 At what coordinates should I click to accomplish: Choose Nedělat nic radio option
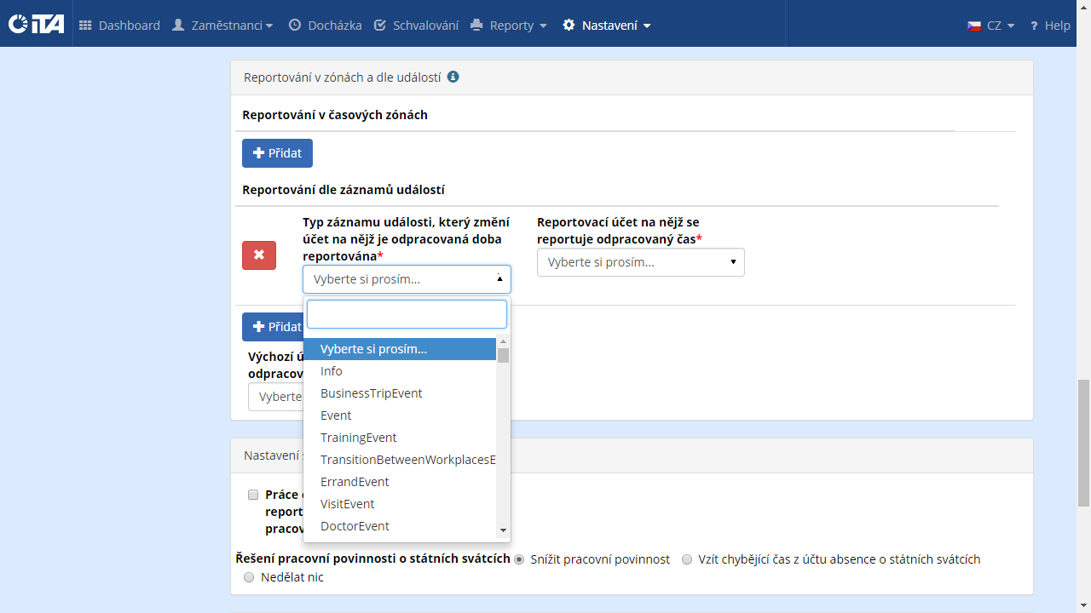249,577
